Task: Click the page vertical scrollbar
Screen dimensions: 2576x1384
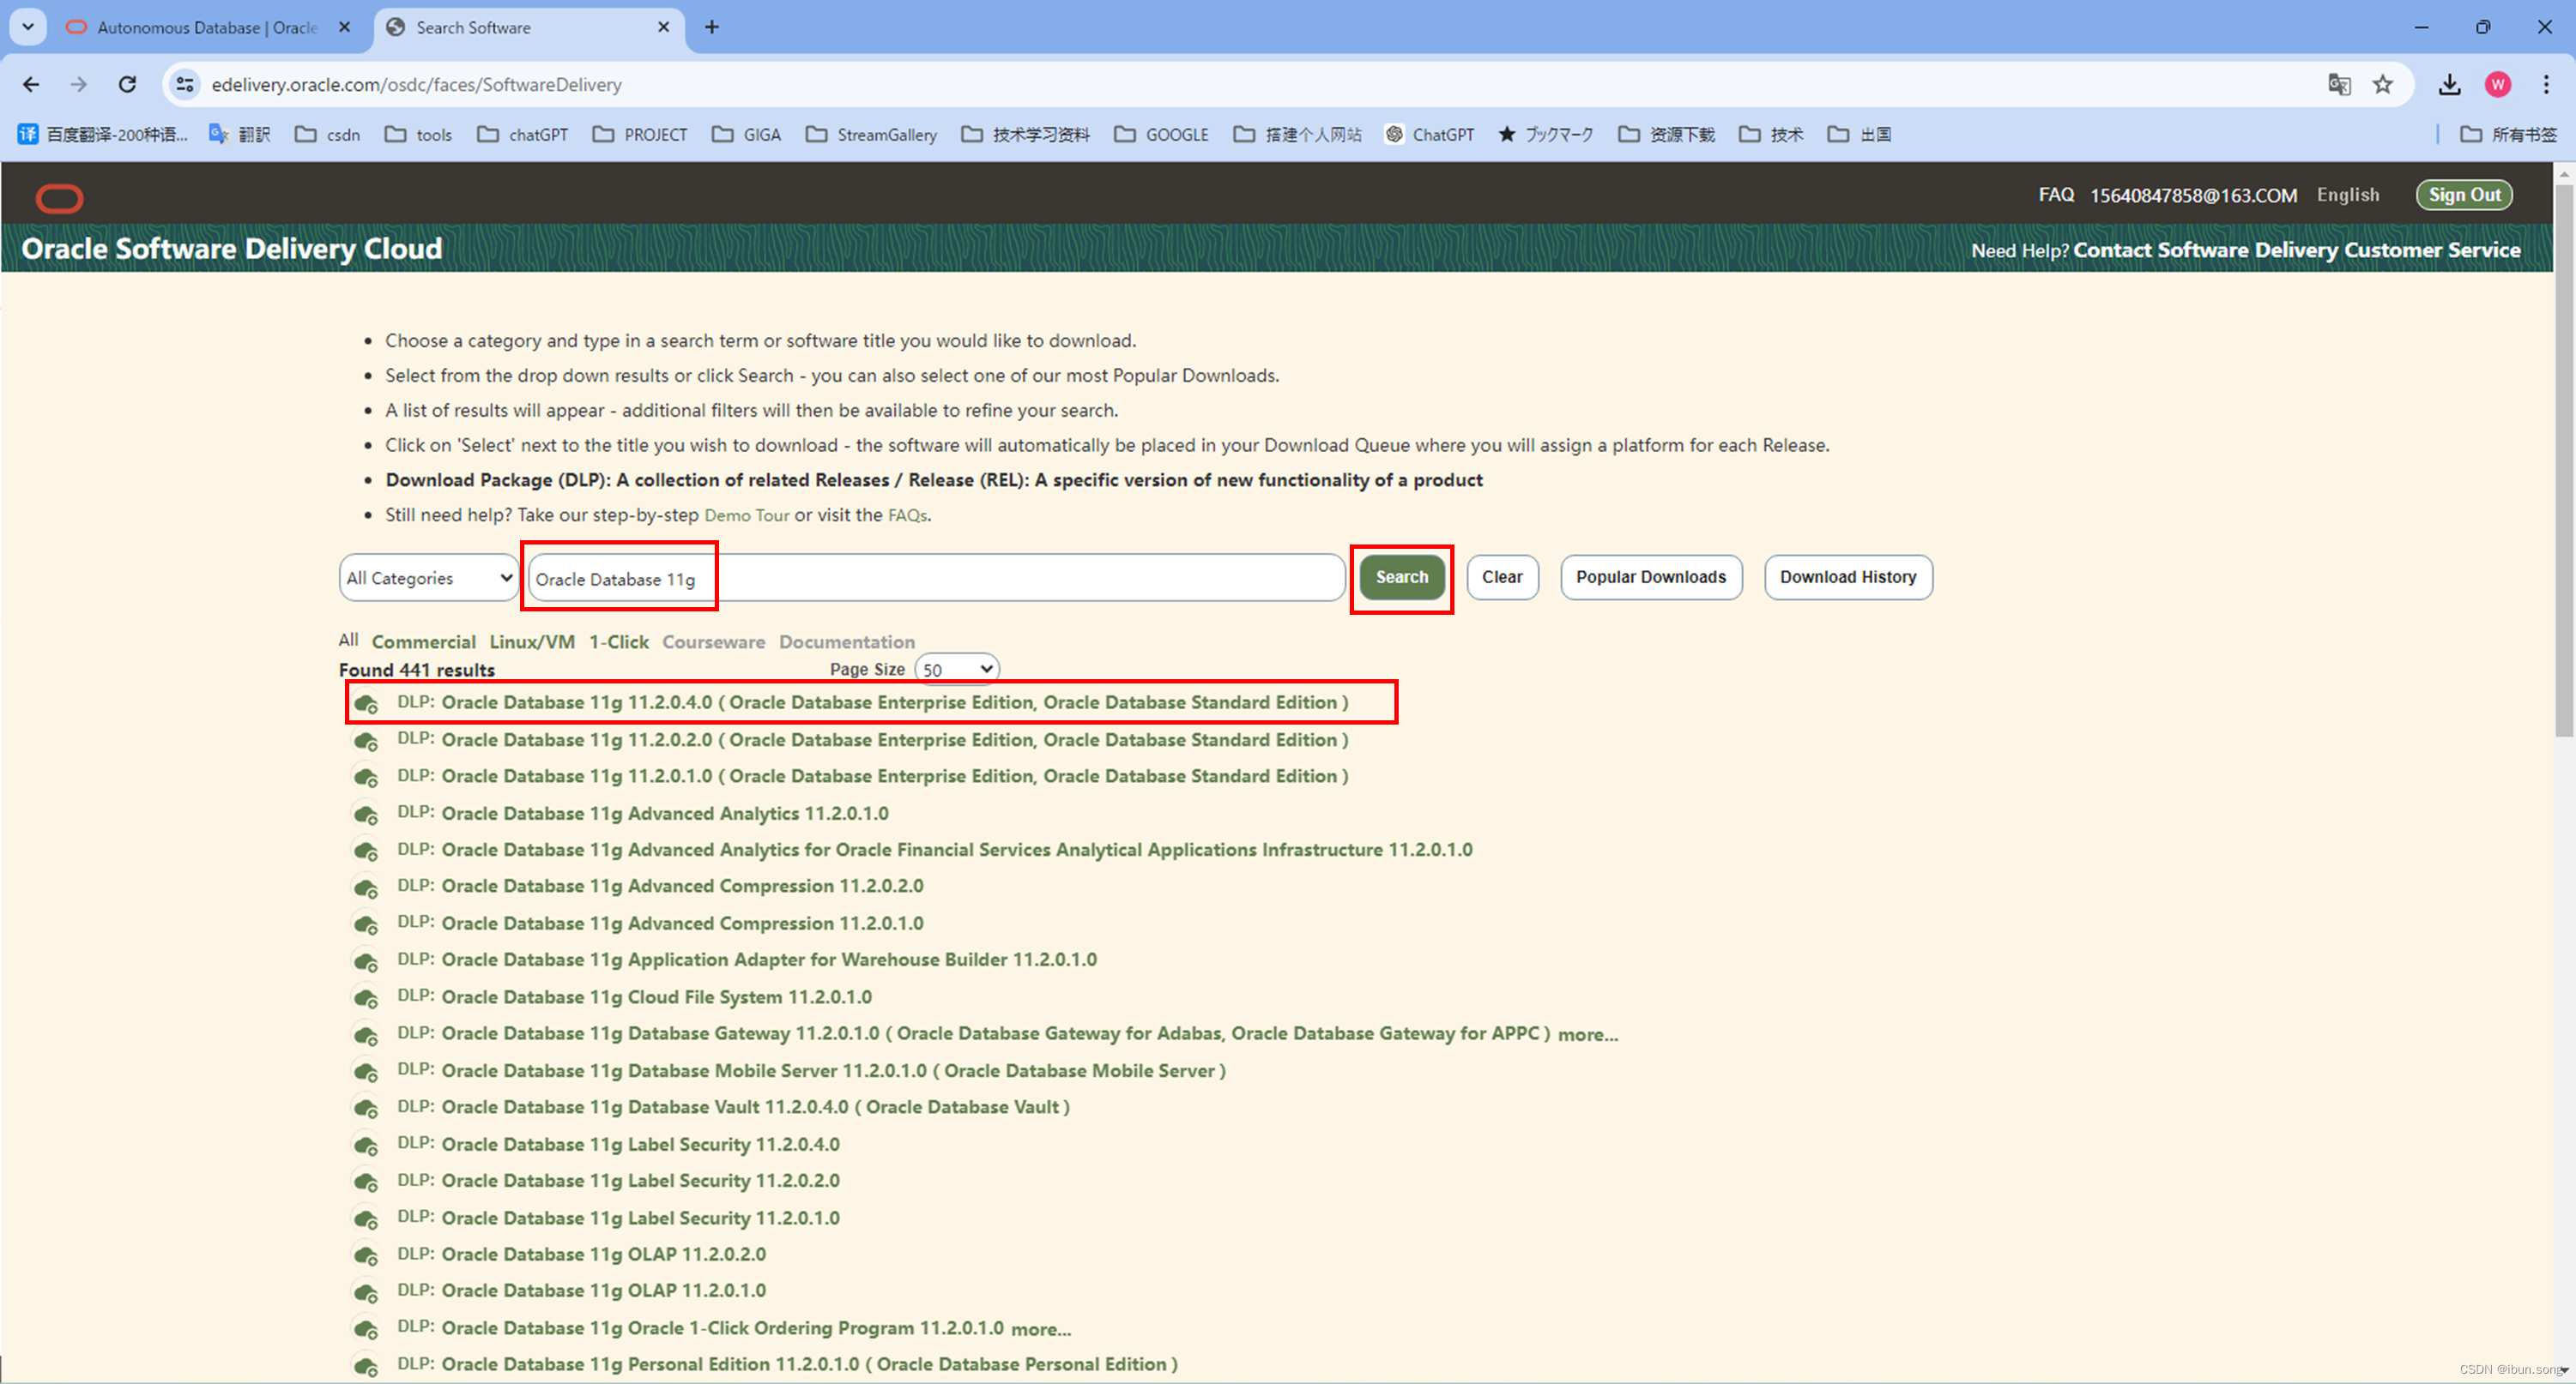Action: pyautogui.click(x=2564, y=460)
